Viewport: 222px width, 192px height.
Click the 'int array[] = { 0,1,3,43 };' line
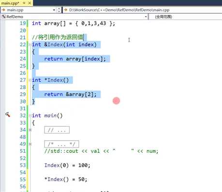74,24
